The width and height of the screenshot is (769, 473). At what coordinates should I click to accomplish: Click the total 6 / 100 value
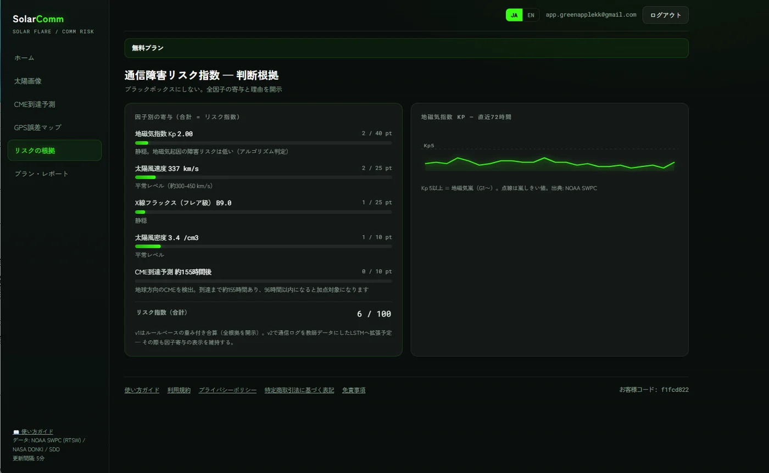pyautogui.click(x=374, y=314)
